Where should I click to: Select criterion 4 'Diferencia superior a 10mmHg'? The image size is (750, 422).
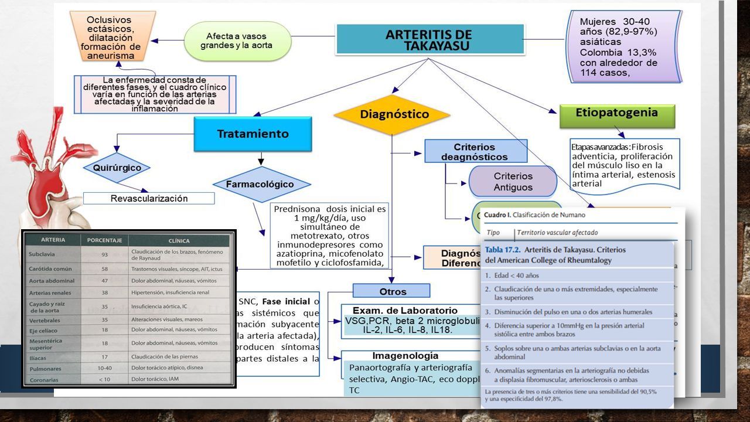[x=577, y=330]
